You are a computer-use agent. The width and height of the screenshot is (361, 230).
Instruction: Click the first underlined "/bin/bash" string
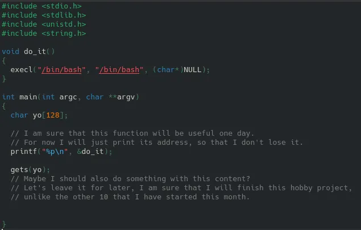[62, 69]
